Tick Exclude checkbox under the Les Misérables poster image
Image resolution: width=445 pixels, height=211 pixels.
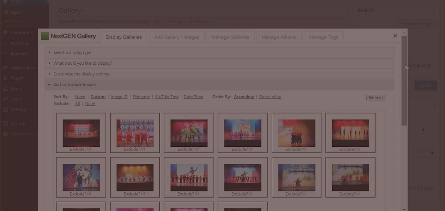click(89, 194)
